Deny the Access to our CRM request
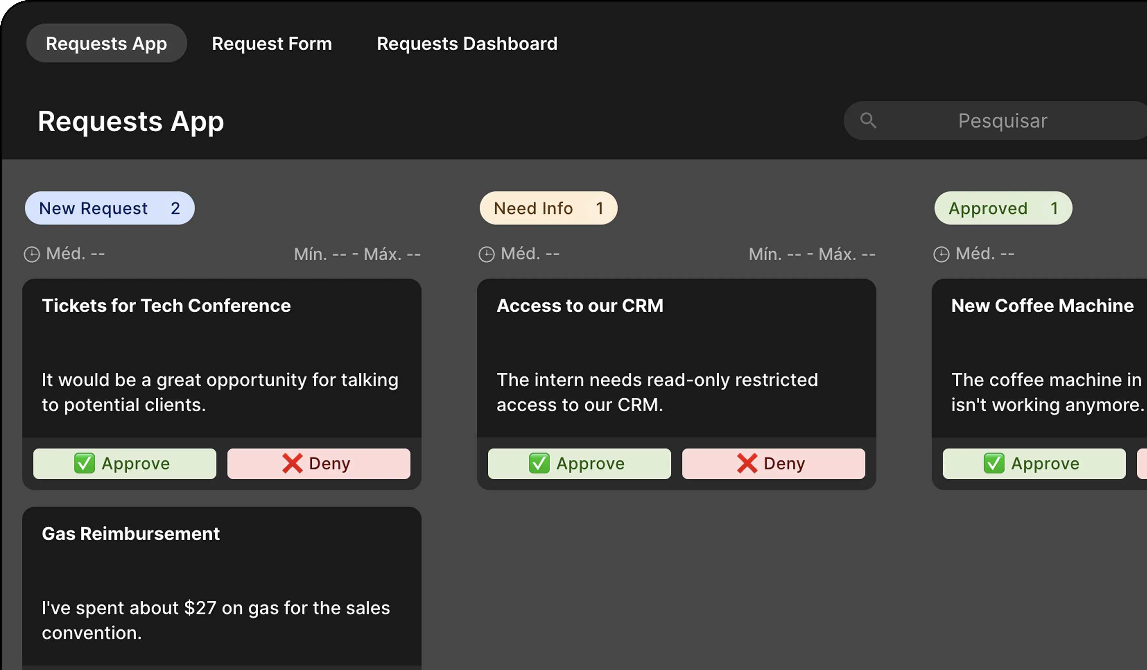Viewport: 1147px width, 670px height. coord(773,463)
